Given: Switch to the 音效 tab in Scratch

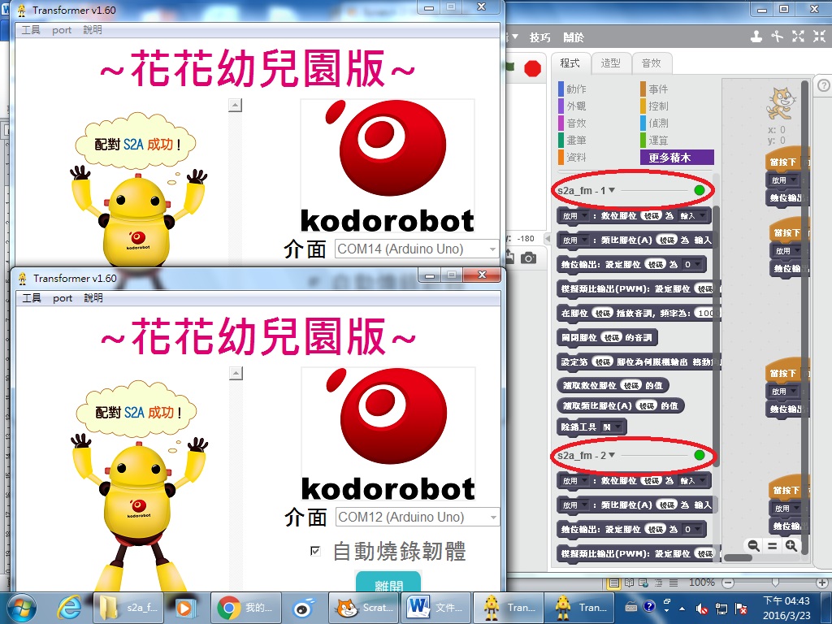Looking at the screenshot, I should [x=651, y=63].
